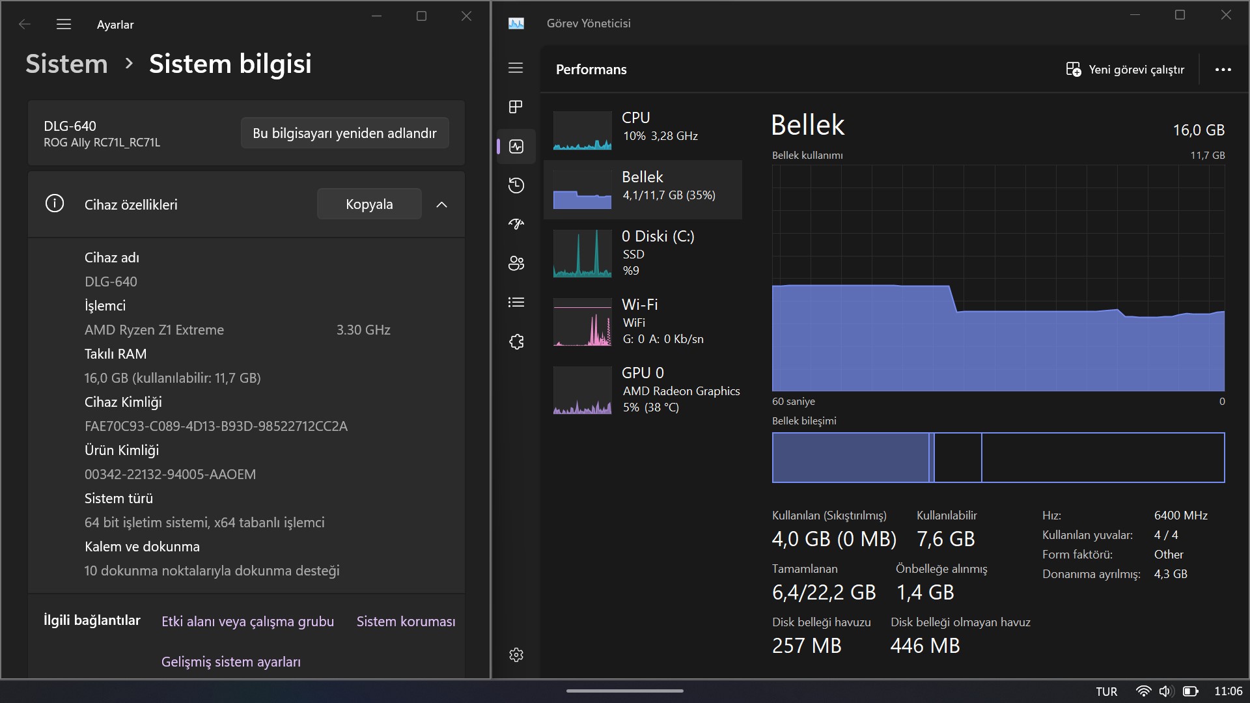
Task: Select the CPU performance entry
Action: coord(643,130)
